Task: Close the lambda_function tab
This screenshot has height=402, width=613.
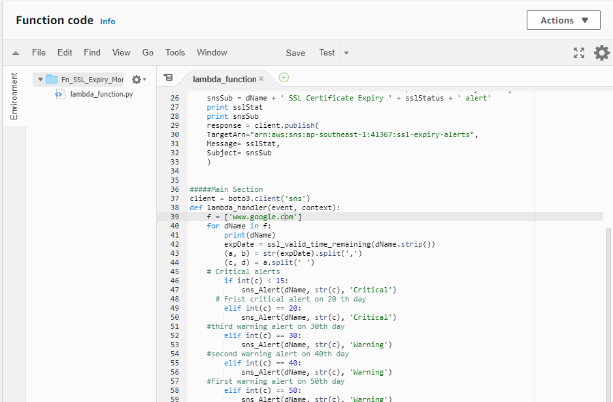Action: 262,77
